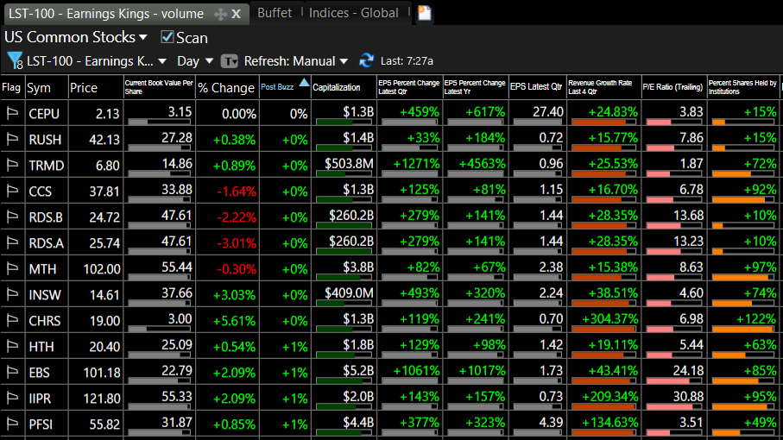Switch to the Indices - Global tab
This screenshot has width=783, height=440.
point(354,13)
